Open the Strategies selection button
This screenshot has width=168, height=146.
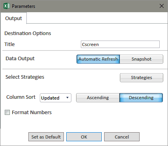142,78
